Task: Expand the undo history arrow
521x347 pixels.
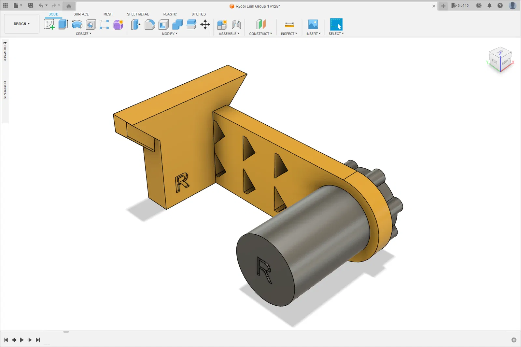Action: click(47, 6)
